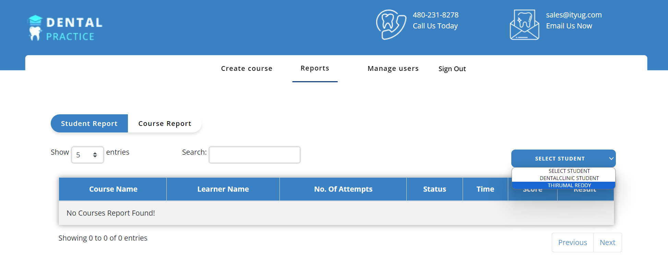Open the Show entries count selector
The width and height of the screenshot is (668, 269).
coord(87,155)
